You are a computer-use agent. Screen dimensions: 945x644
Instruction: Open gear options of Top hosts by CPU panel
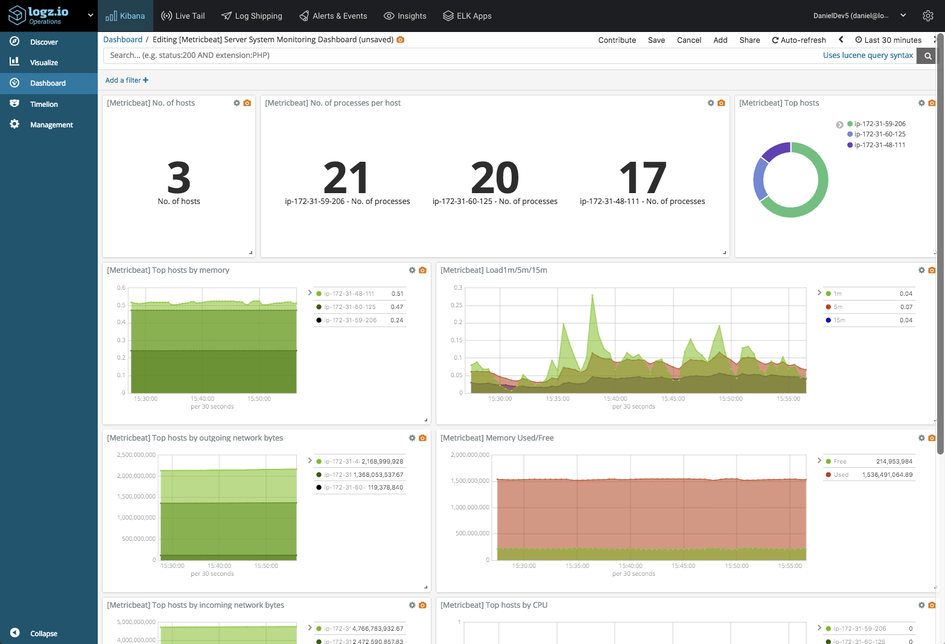(921, 605)
